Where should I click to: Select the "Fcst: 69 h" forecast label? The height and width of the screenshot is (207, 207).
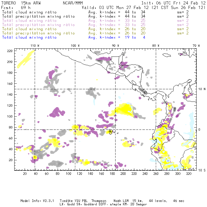point(16,8)
